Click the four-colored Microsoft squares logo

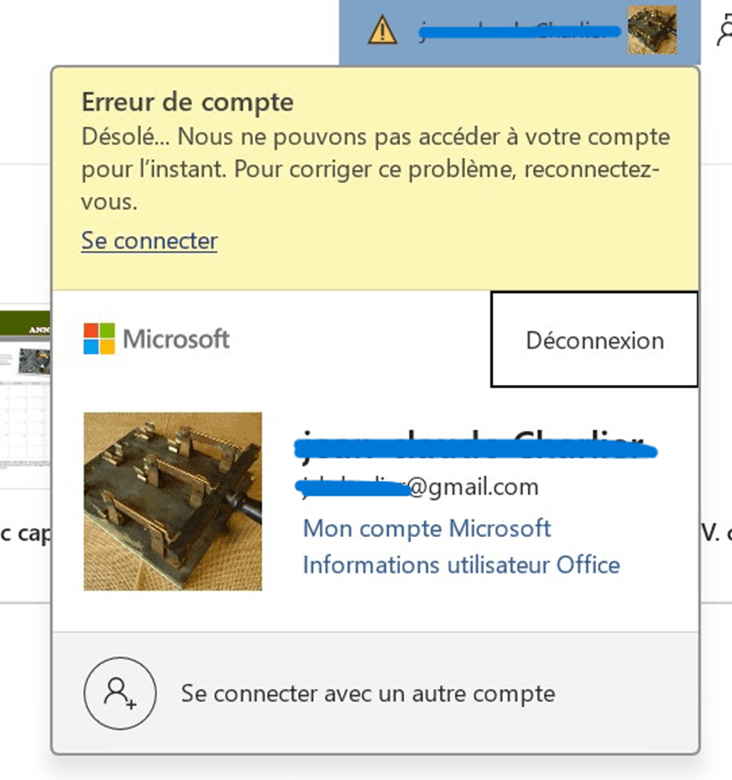pos(99,339)
